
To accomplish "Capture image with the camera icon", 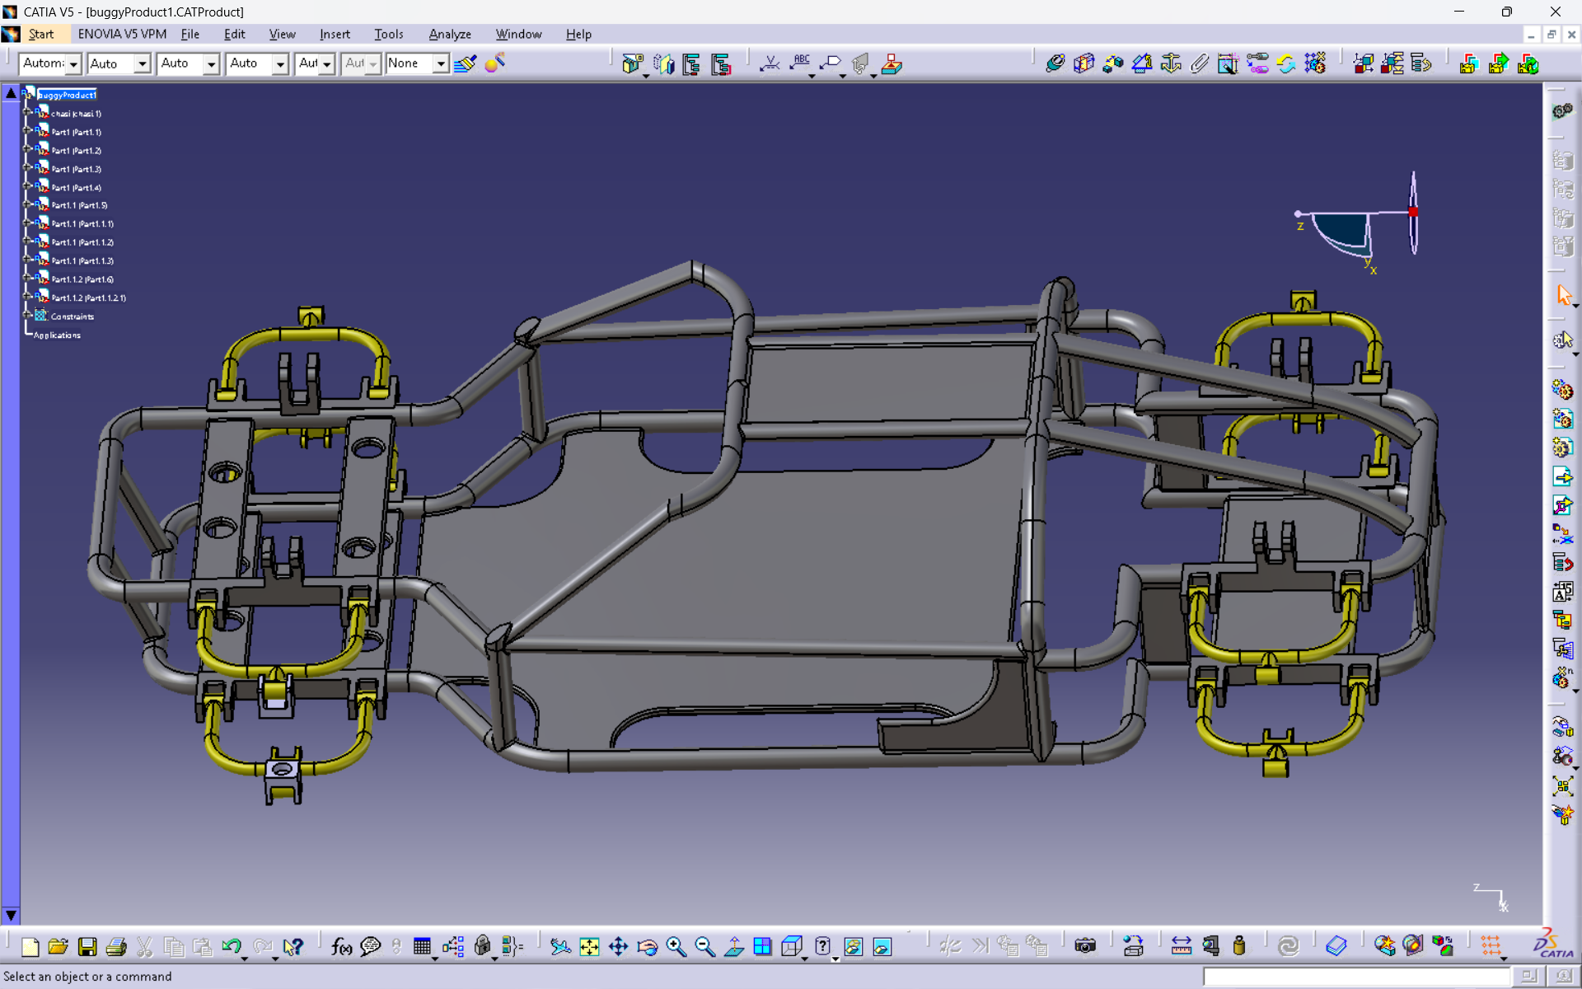I will coord(1085,946).
